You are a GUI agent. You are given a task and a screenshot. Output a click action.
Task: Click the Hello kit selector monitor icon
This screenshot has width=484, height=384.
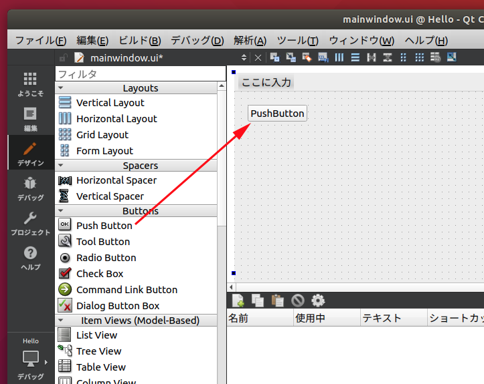pos(30,359)
